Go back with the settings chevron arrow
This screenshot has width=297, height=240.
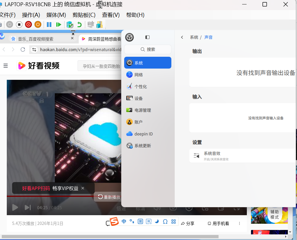tap(182, 37)
